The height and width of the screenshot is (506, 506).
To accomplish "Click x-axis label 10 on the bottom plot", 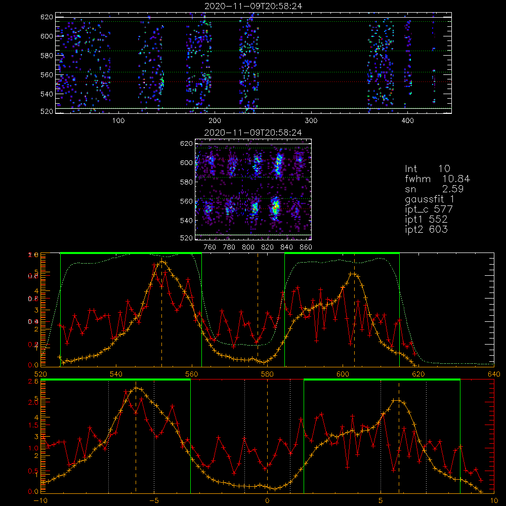I will pos(494,501).
